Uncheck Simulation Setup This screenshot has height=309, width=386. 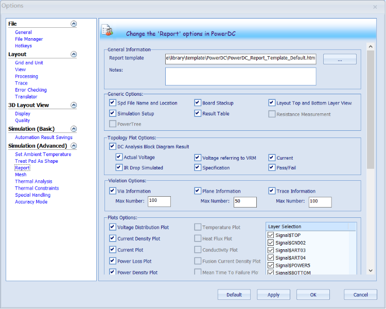tap(113, 113)
